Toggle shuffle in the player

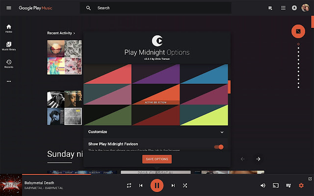point(185,186)
